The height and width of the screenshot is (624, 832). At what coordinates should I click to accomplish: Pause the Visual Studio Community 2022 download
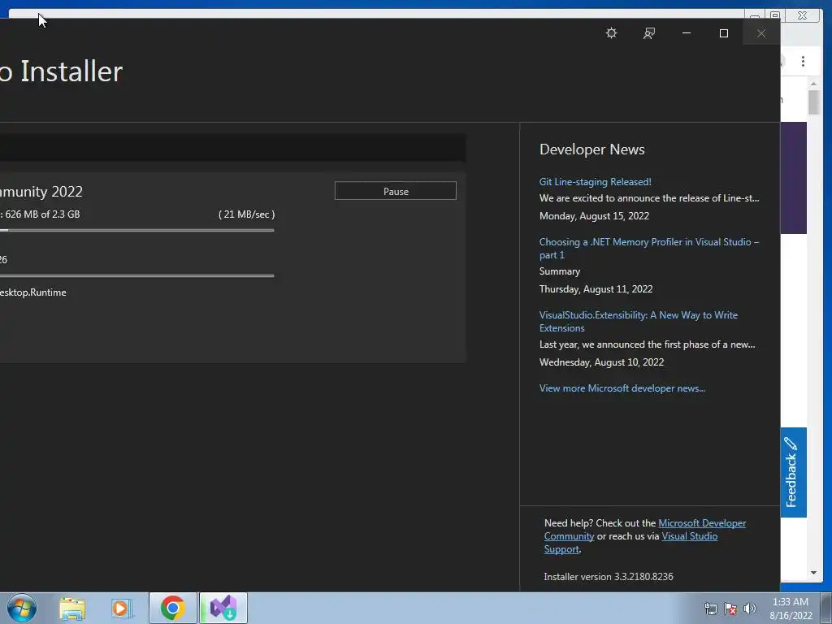click(396, 191)
